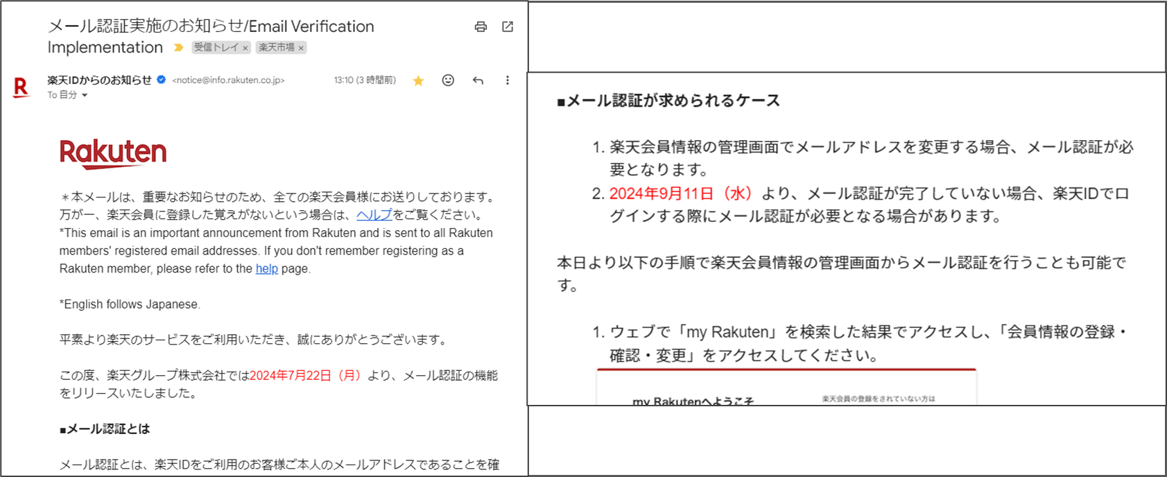Click the blue verified sender badge
1167x477 pixels.
(x=162, y=80)
